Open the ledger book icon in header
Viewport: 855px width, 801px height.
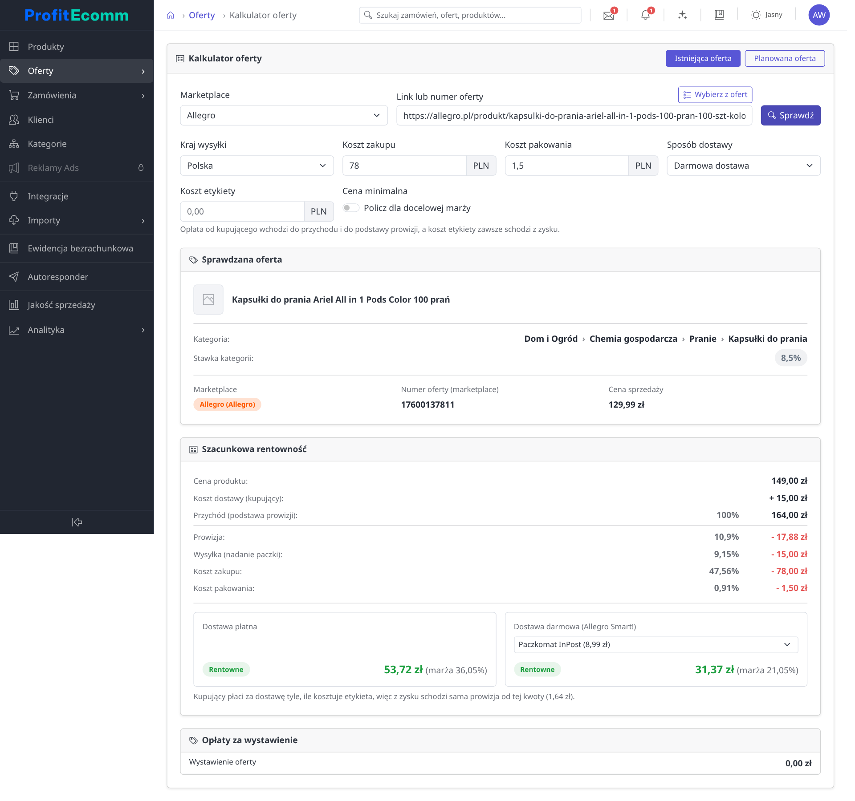pyautogui.click(x=719, y=15)
